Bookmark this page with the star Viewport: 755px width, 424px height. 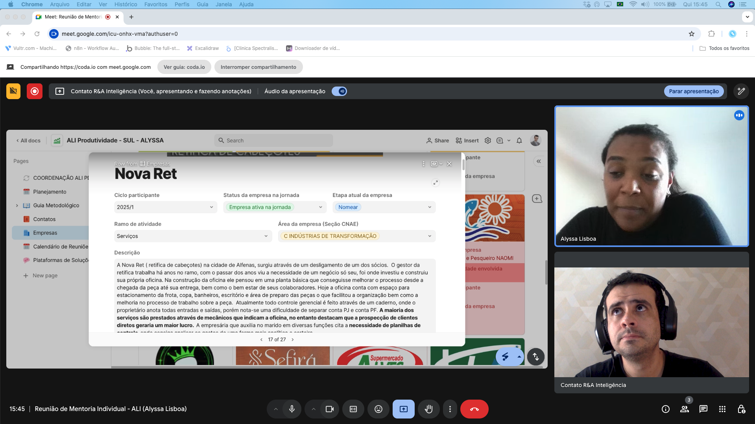point(692,34)
